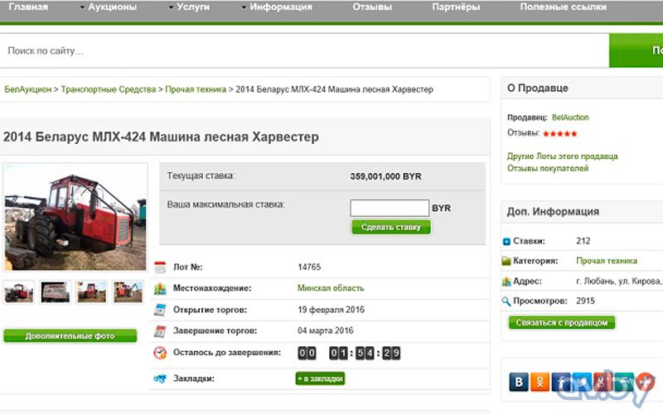Viewport: 663px width, 414px height.
Task: Click the bids count 212
Action: (583, 241)
